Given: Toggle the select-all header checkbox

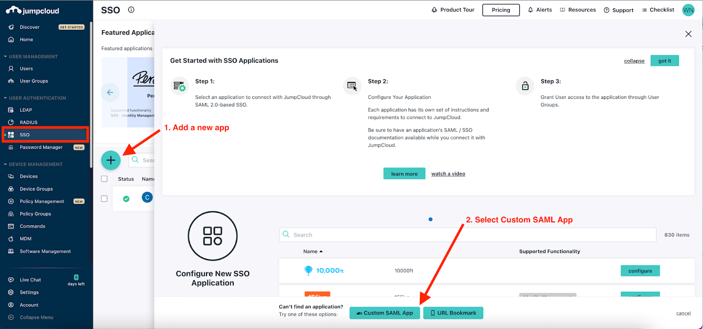Looking at the screenshot, I should [104, 179].
